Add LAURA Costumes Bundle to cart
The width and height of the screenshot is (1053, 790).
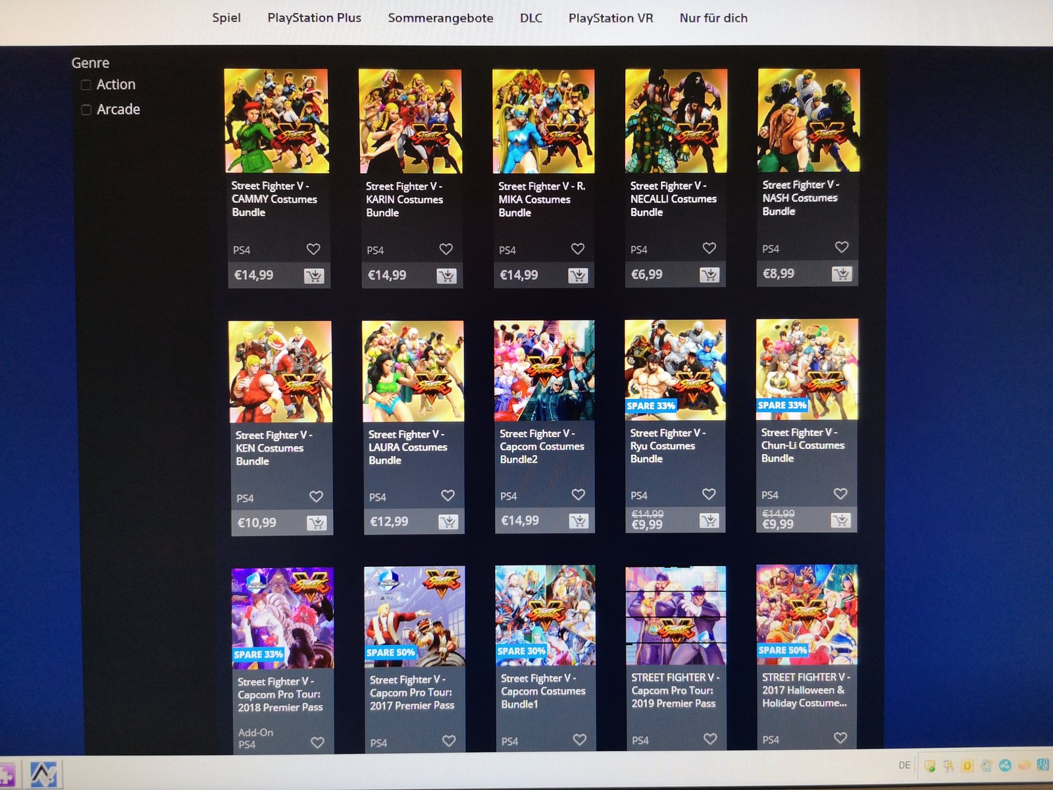pyautogui.click(x=448, y=521)
